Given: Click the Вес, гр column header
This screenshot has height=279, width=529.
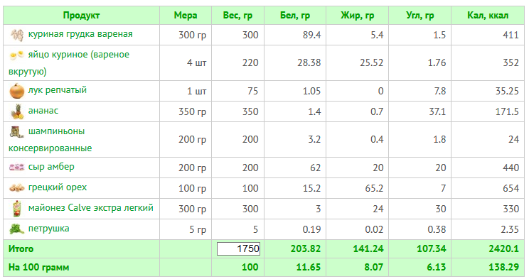Looking at the screenshot, I should tap(237, 16).
